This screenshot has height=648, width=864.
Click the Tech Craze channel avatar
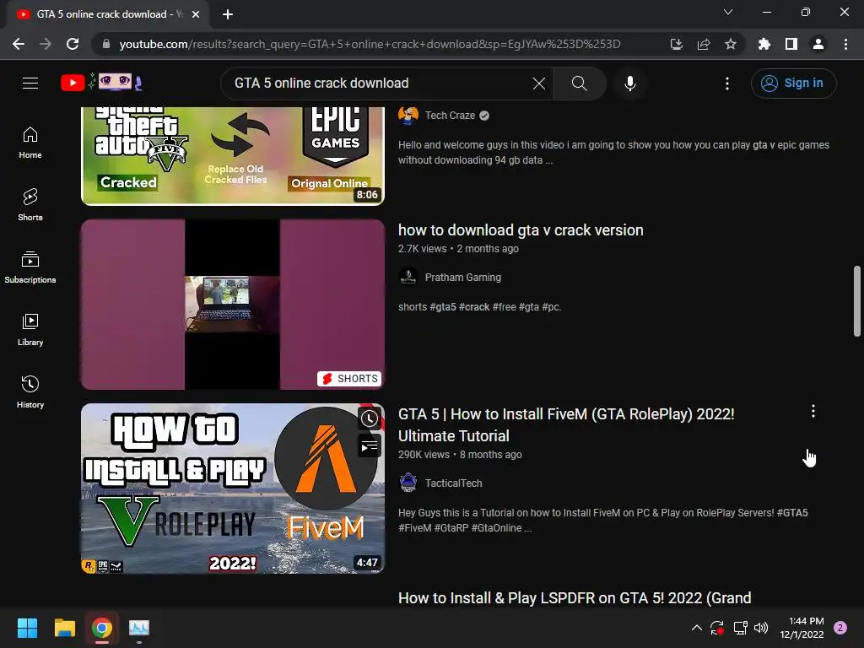408,115
